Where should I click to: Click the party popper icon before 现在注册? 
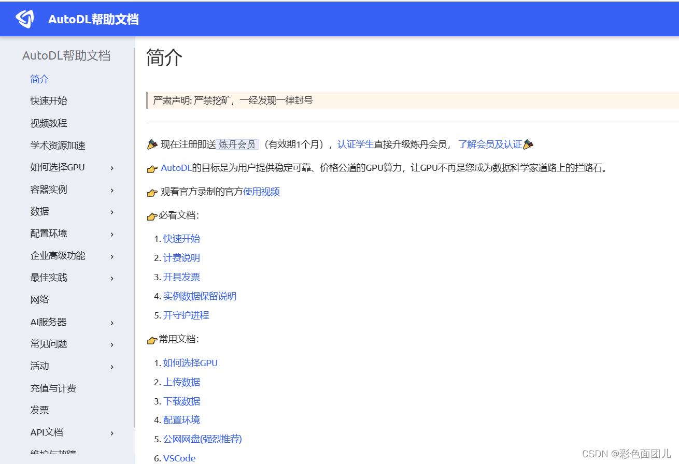(152, 144)
